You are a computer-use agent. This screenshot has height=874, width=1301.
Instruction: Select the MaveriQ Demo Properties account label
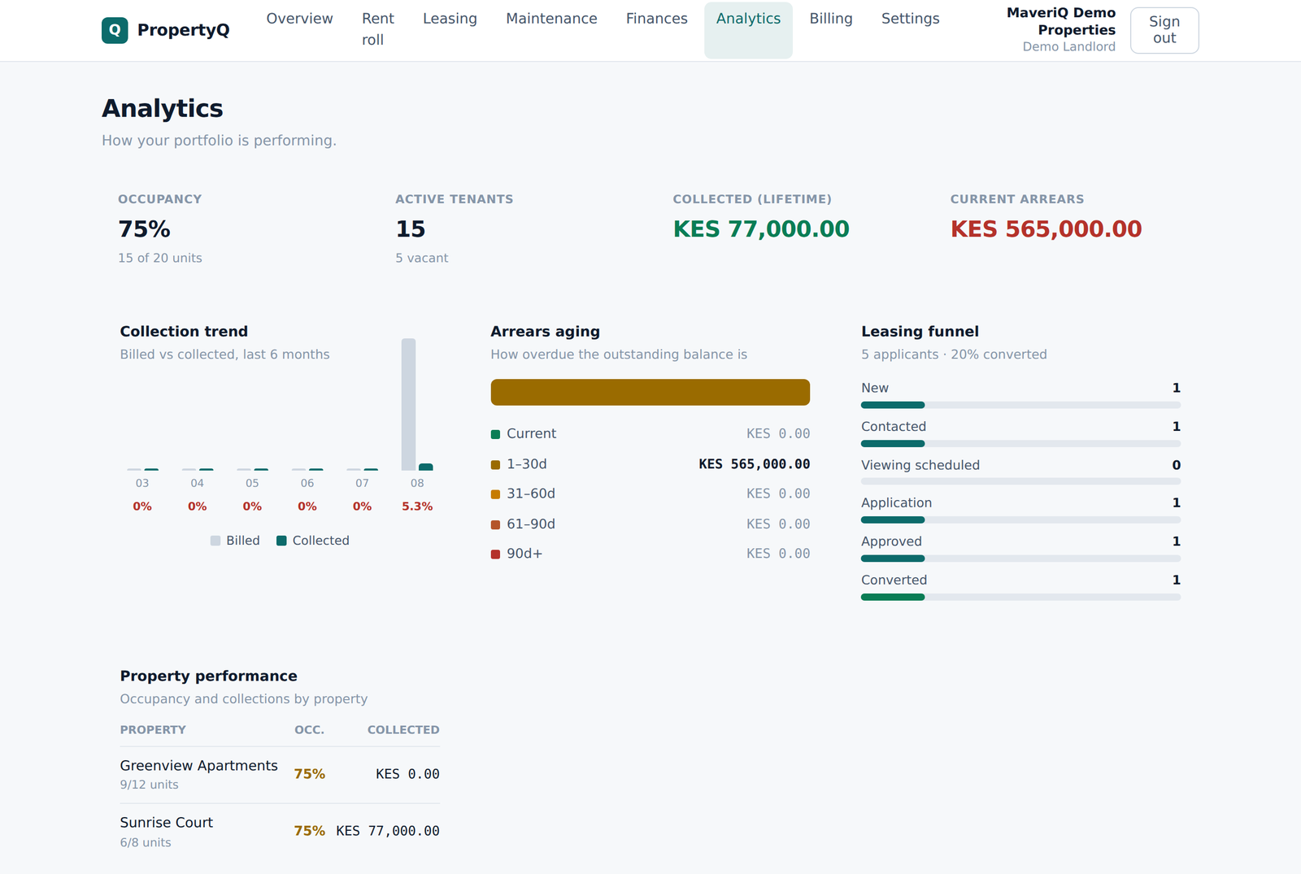(1060, 21)
